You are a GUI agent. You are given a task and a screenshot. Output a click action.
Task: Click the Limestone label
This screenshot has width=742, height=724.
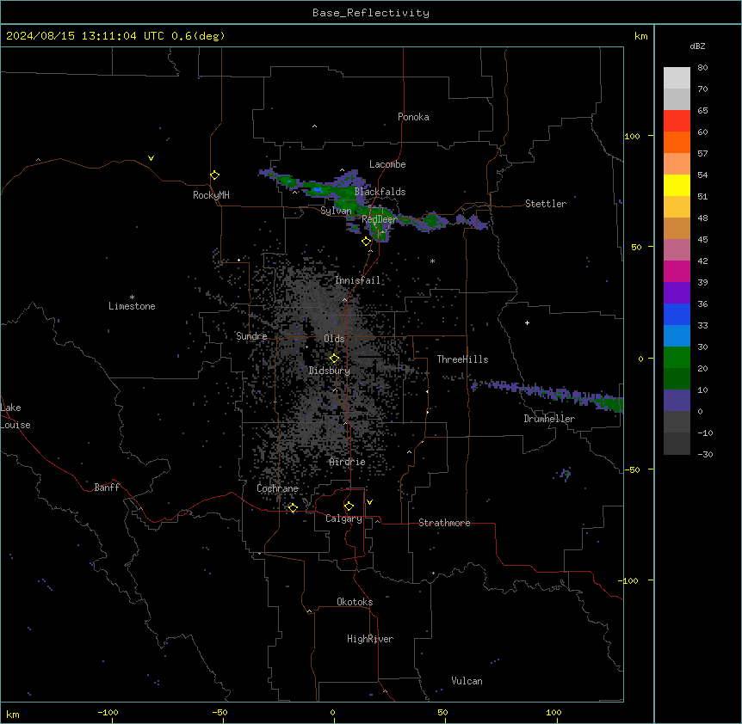[x=132, y=306]
